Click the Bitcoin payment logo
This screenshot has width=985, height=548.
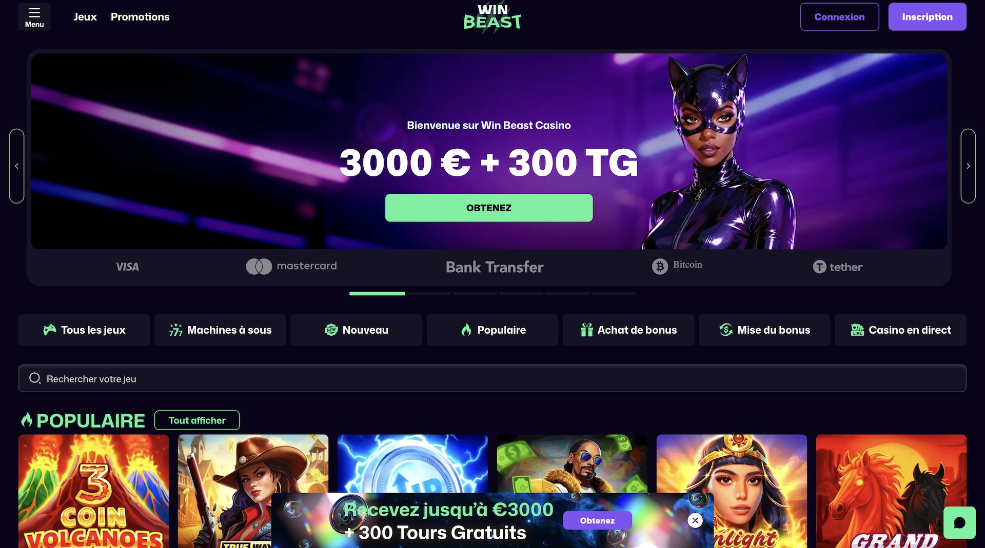click(x=677, y=266)
